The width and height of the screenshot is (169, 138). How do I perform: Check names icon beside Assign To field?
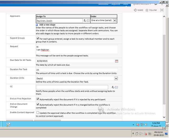[85, 20]
